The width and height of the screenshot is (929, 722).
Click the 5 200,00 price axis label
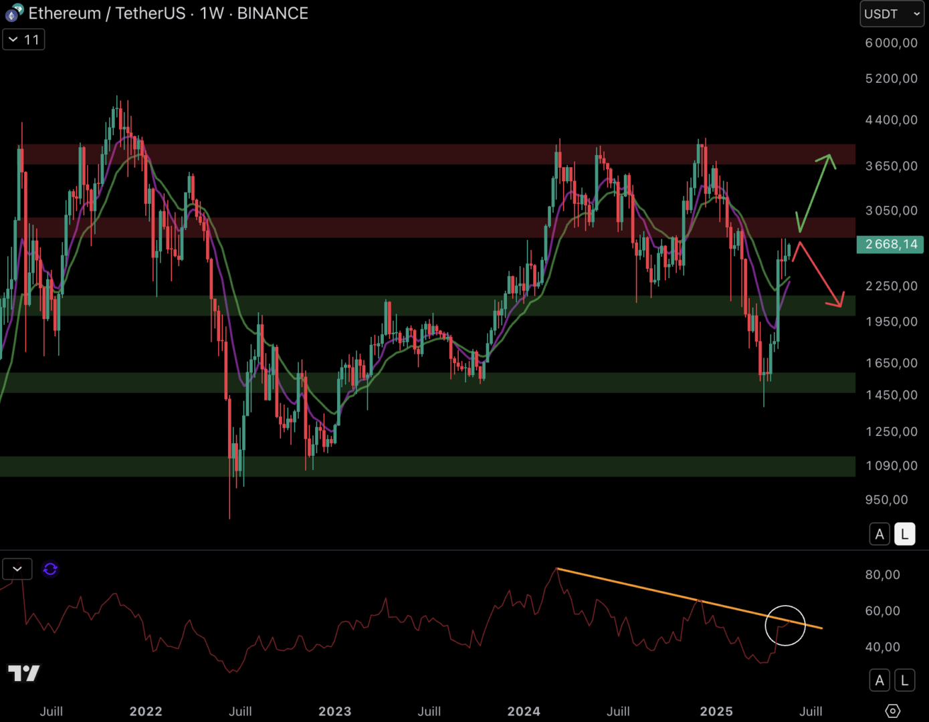click(x=892, y=79)
